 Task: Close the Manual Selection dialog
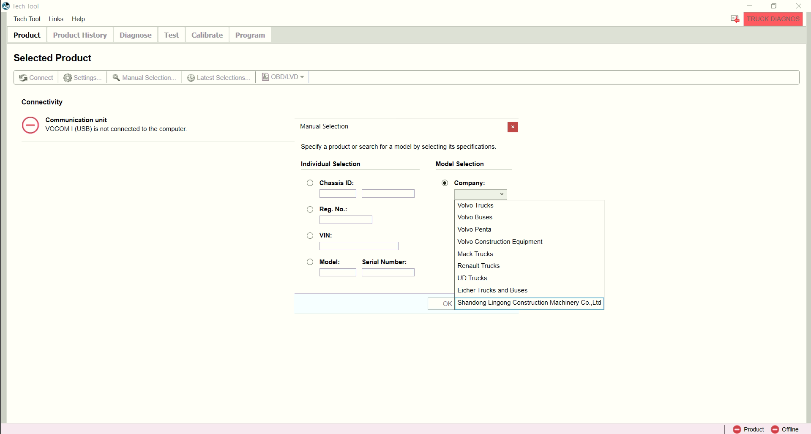[513, 127]
